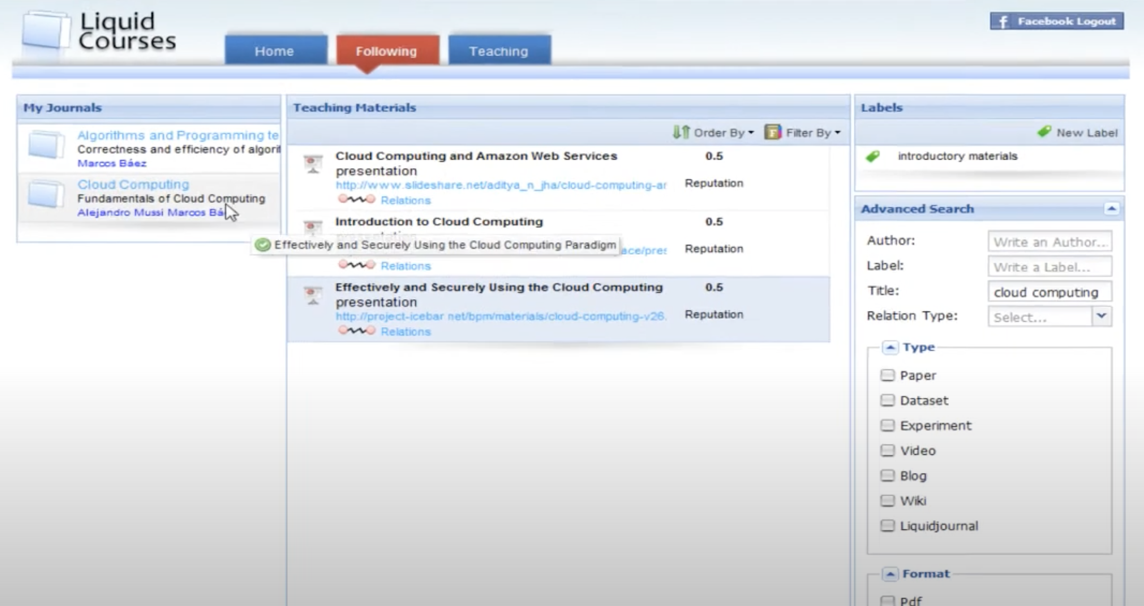Screen dimensions: 1144x606
Task: Click the green New Label tag icon
Action: coord(1044,132)
